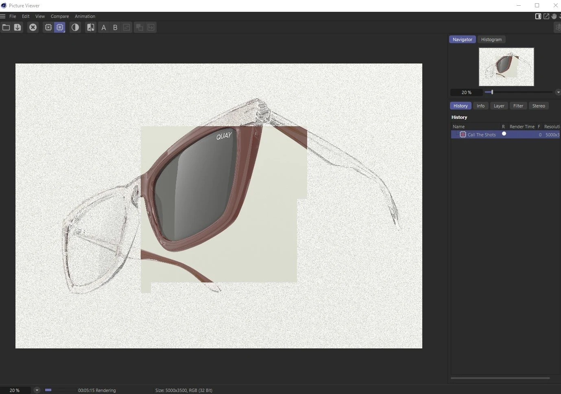Open the Compare menu
Viewport: 561px width, 394px height.
60,16
